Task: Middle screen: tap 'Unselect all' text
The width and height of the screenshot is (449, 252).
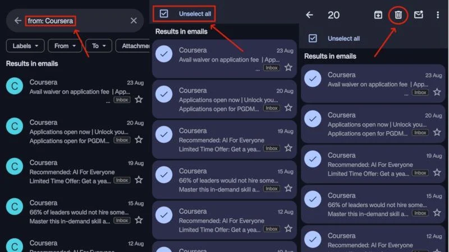Action: point(195,13)
